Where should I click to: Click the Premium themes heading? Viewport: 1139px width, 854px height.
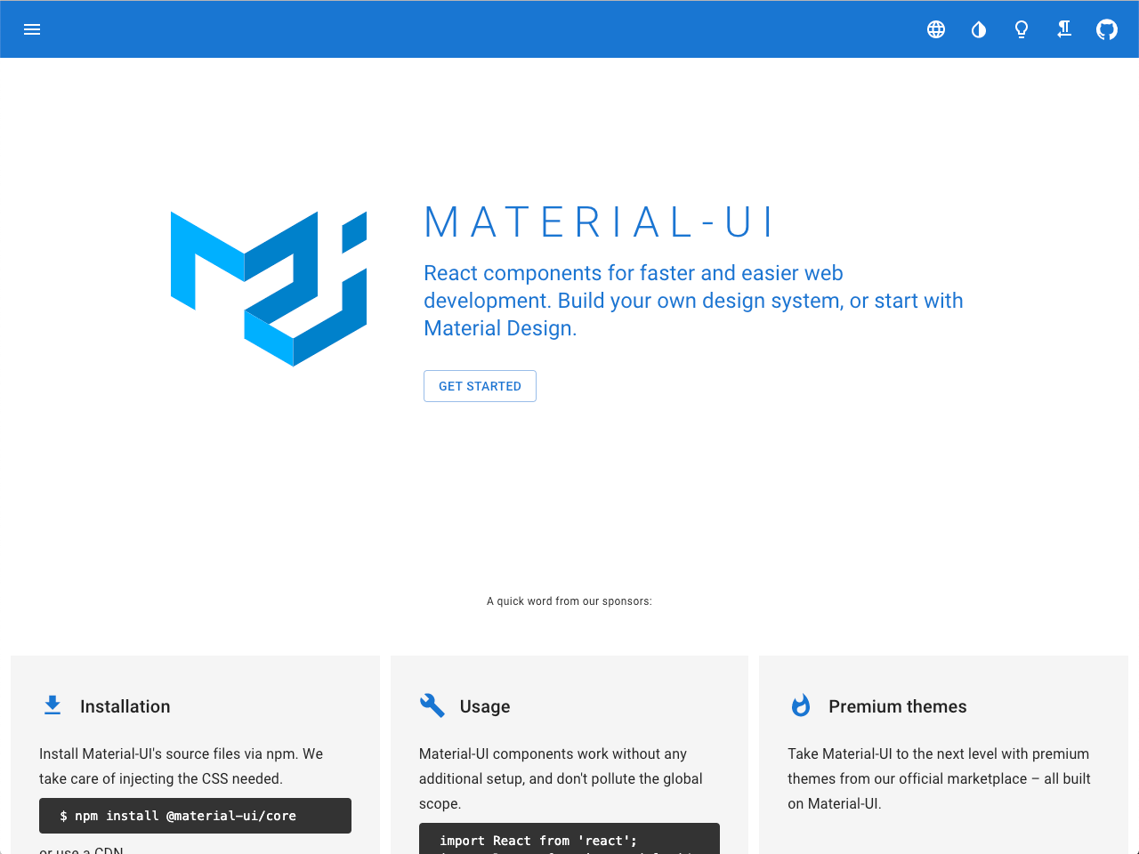coord(898,705)
